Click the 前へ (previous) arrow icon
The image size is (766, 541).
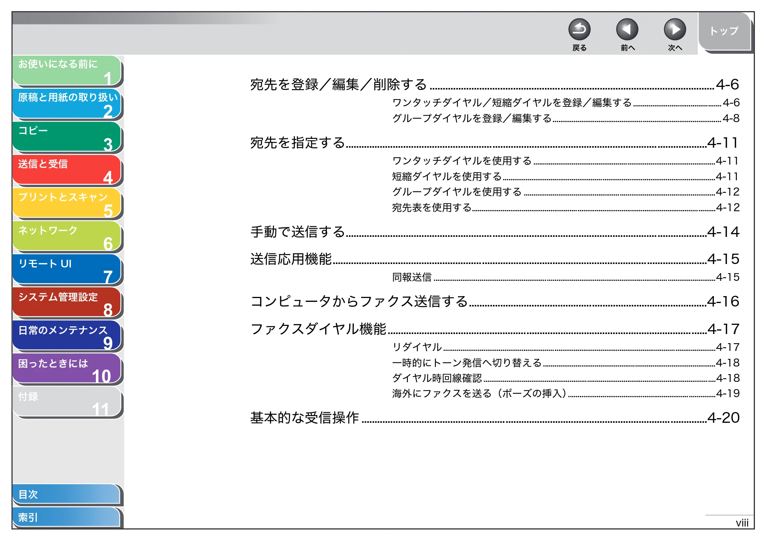pyautogui.click(x=627, y=29)
